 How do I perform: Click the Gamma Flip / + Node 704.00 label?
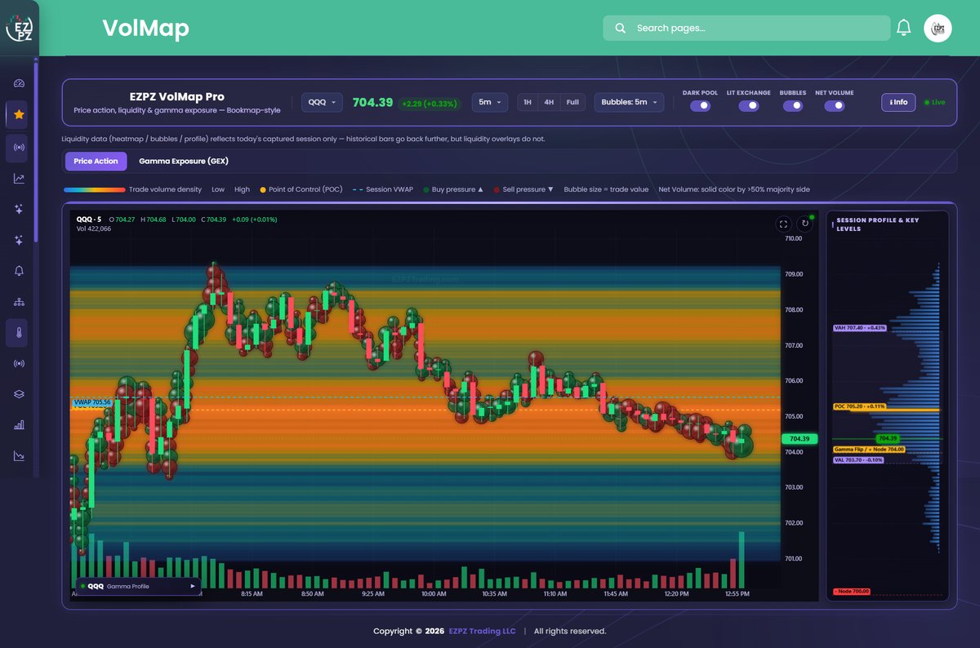[869, 450]
